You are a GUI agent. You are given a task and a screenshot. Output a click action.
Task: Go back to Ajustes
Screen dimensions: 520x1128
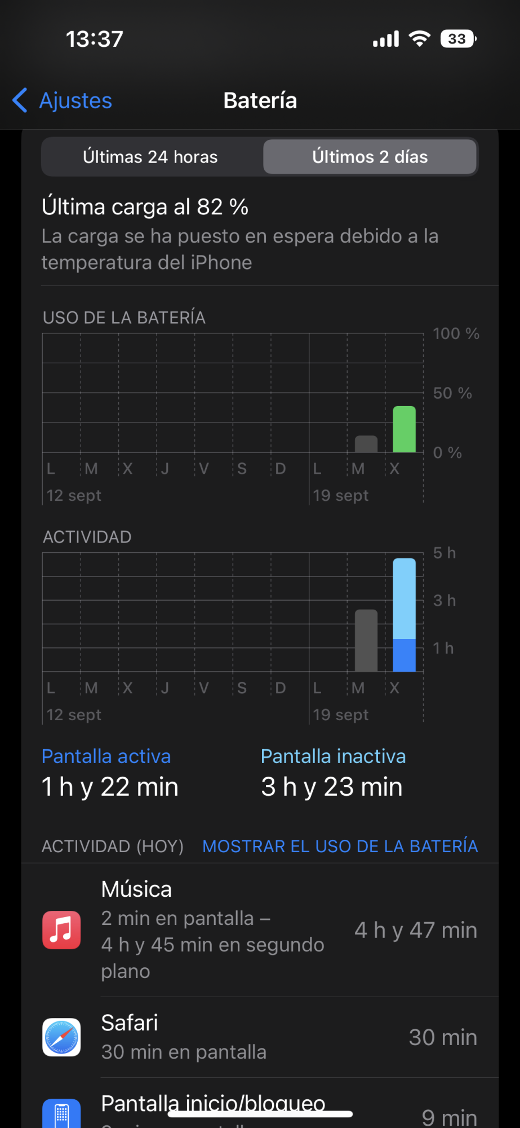click(x=75, y=100)
